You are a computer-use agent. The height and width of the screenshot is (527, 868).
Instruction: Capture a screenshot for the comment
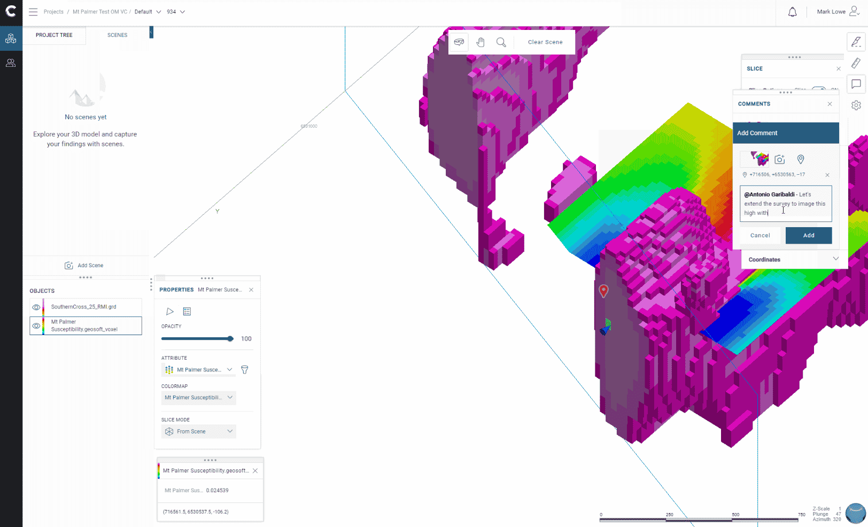pos(780,159)
